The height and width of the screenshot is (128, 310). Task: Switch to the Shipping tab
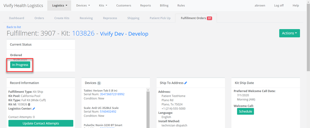point(133,18)
